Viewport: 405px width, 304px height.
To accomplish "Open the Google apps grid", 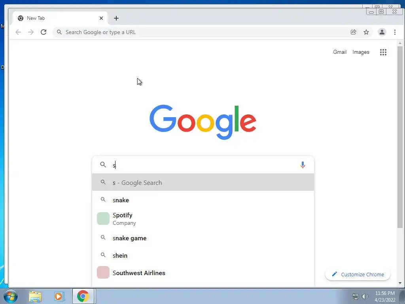I will [383, 52].
